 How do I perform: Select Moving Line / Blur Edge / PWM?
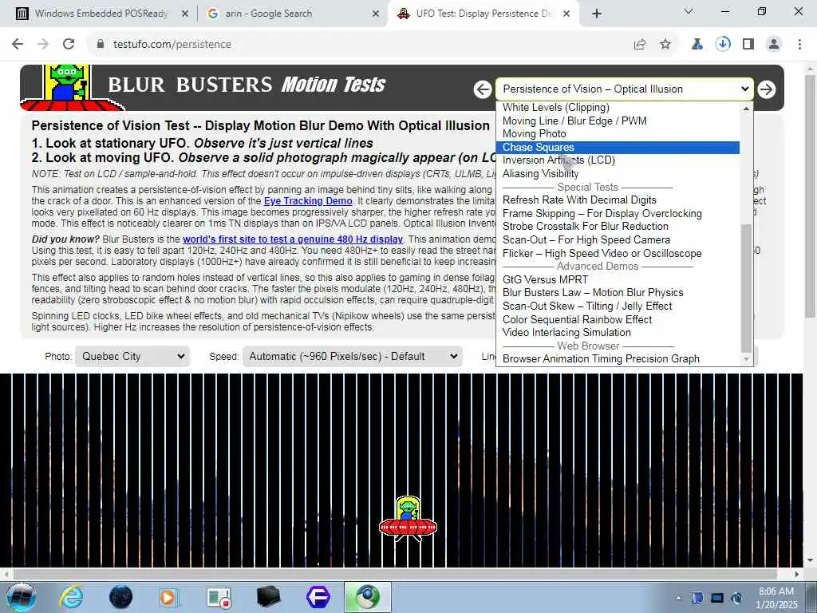618,121
